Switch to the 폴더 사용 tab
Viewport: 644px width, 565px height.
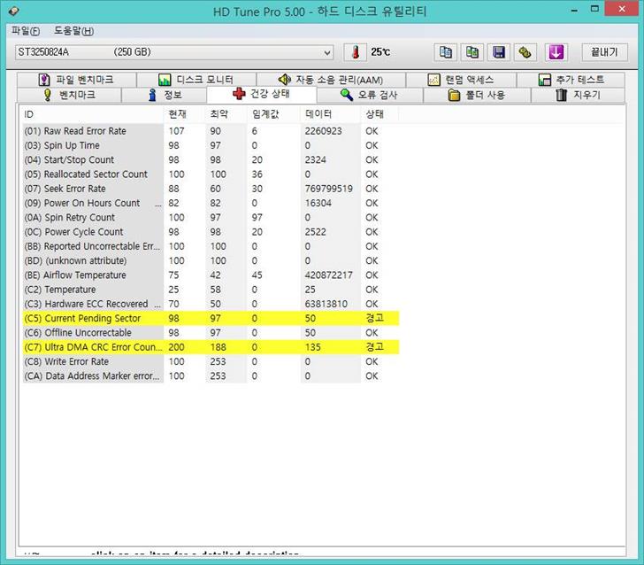tap(477, 95)
